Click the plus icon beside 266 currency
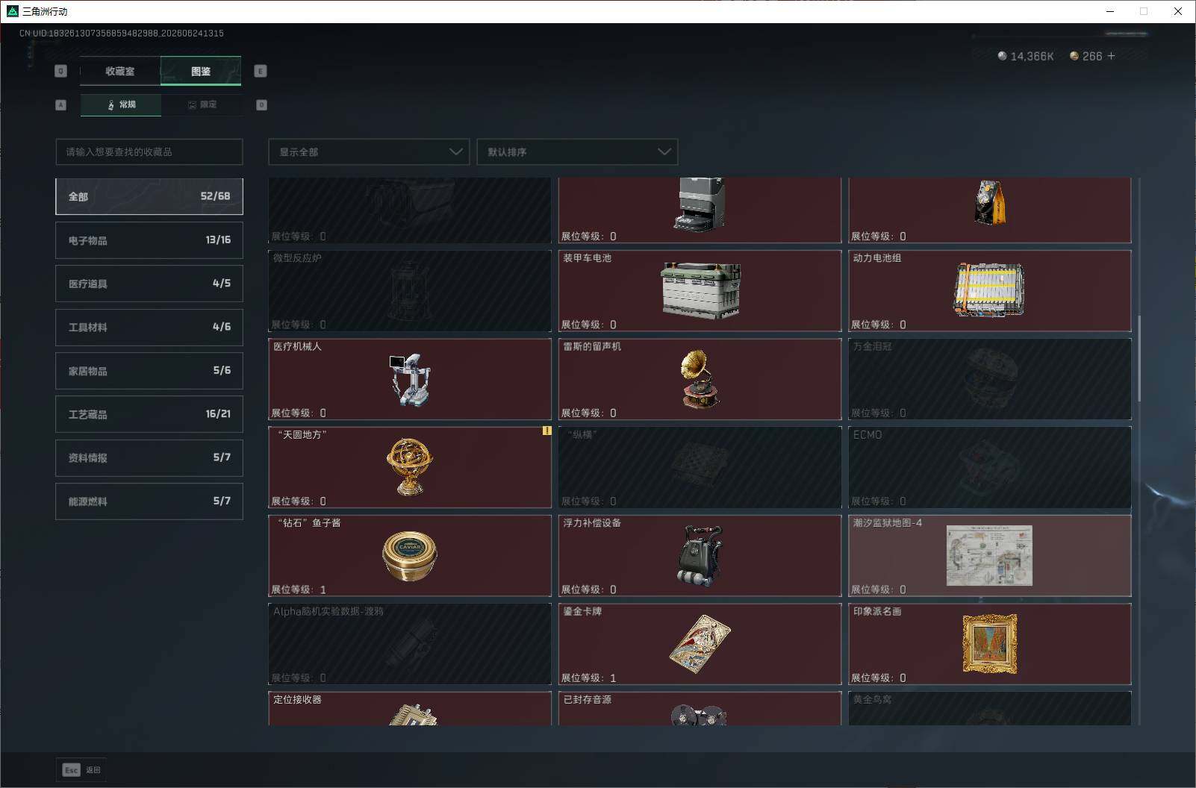Viewport: 1196px width, 788px height. [x=1111, y=56]
